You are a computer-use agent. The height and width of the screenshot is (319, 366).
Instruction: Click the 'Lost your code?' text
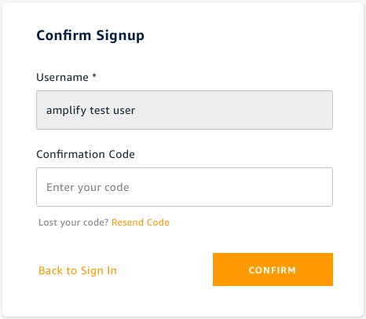(74, 222)
